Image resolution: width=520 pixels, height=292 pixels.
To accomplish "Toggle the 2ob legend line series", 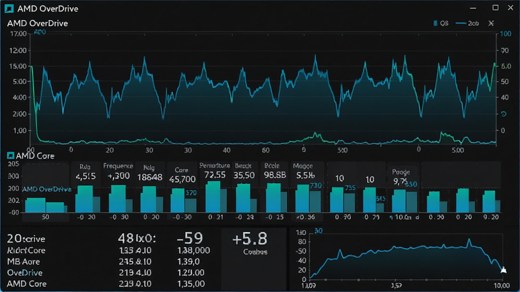I will pos(467,23).
